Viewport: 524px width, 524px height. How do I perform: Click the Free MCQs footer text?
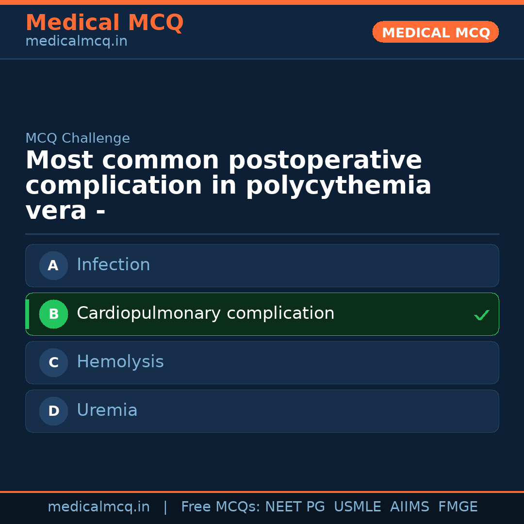click(220, 507)
